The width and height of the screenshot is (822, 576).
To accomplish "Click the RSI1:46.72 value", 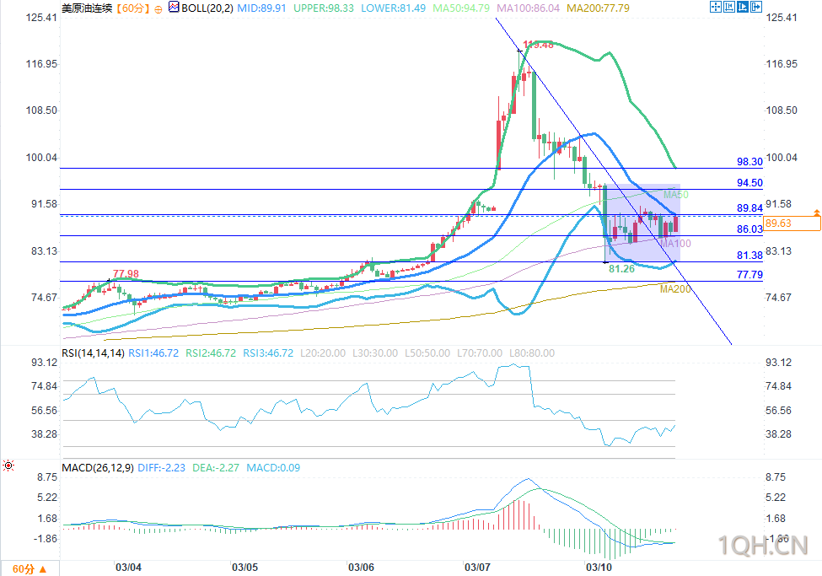I will tap(153, 353).
